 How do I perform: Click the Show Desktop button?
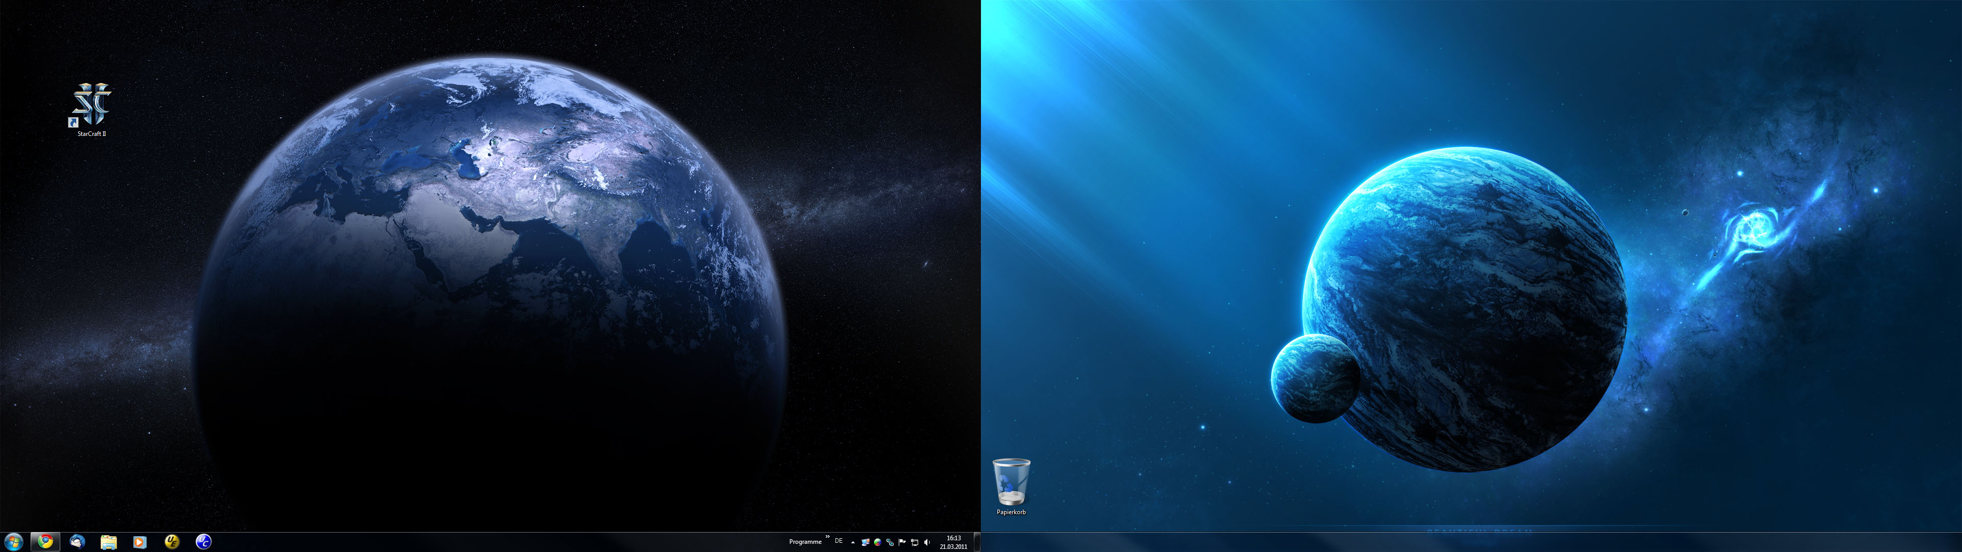click(977, 542)
